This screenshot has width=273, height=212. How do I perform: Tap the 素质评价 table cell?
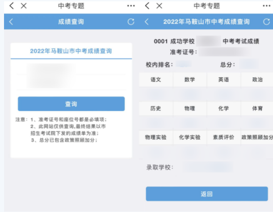[223, 137]
